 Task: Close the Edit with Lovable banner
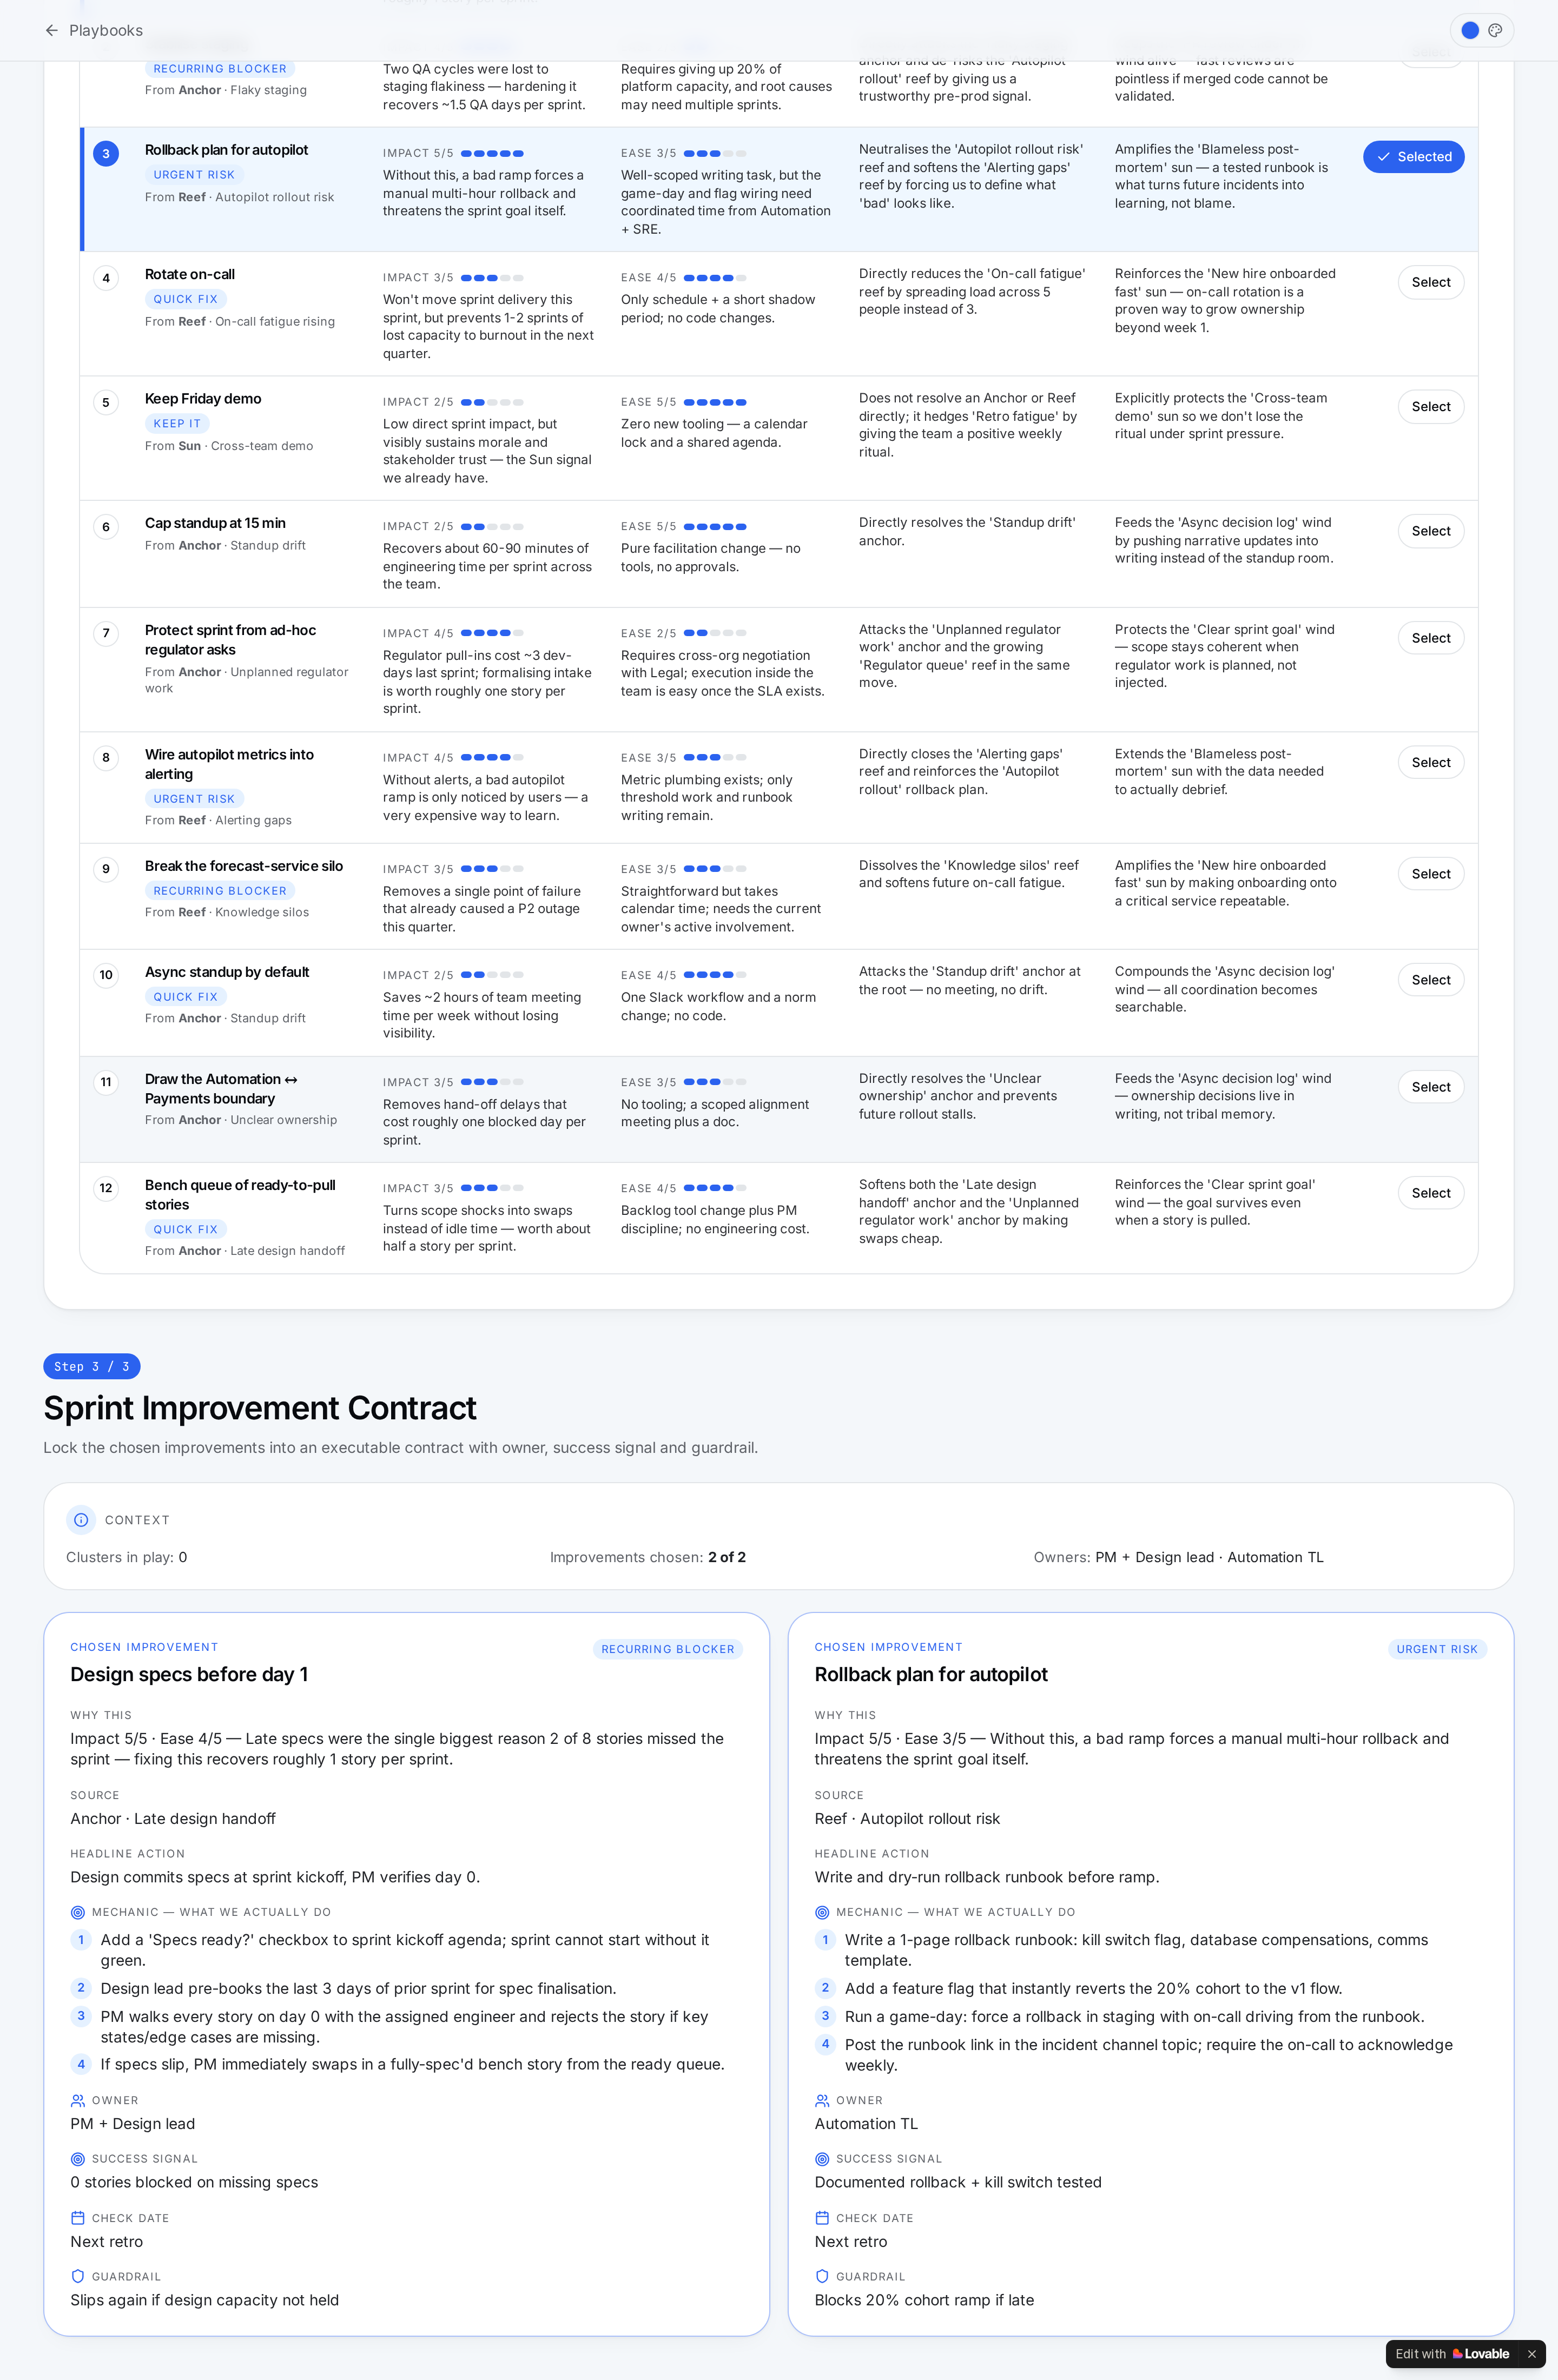1531,2354
